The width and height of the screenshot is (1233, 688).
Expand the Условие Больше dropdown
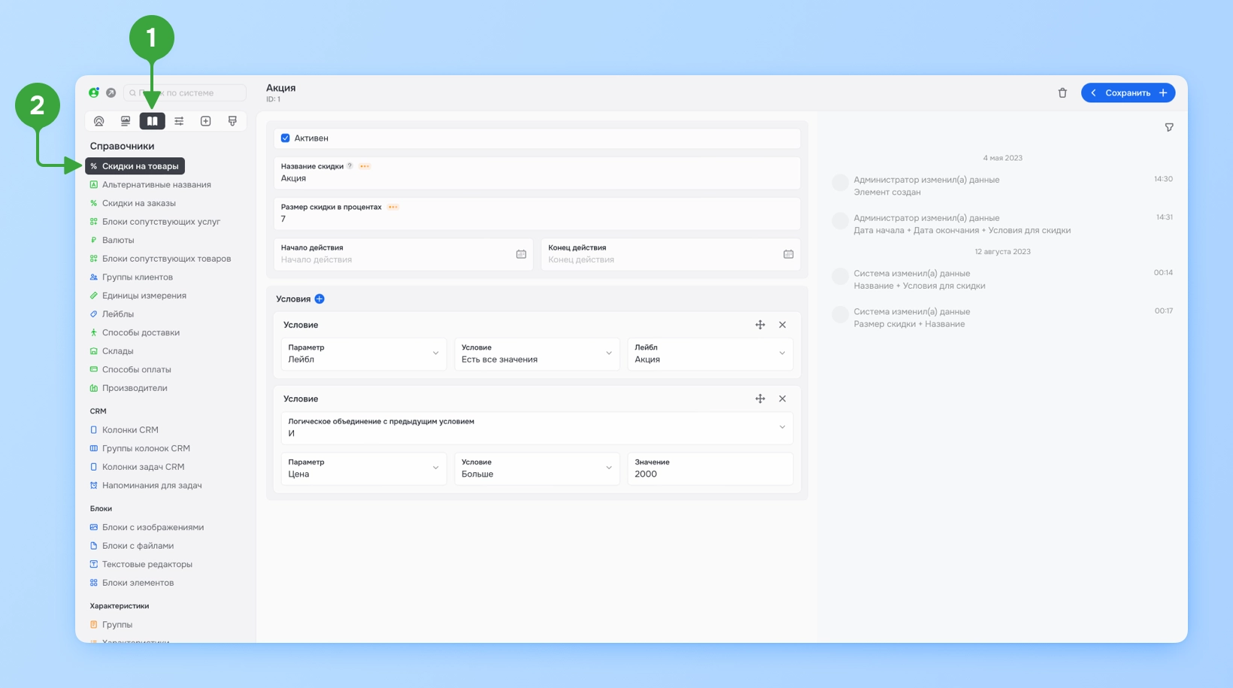point(537,468)
